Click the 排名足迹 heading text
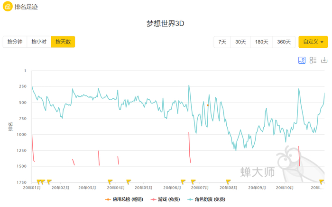The image size is (332, 207). [x=26, y=7]
